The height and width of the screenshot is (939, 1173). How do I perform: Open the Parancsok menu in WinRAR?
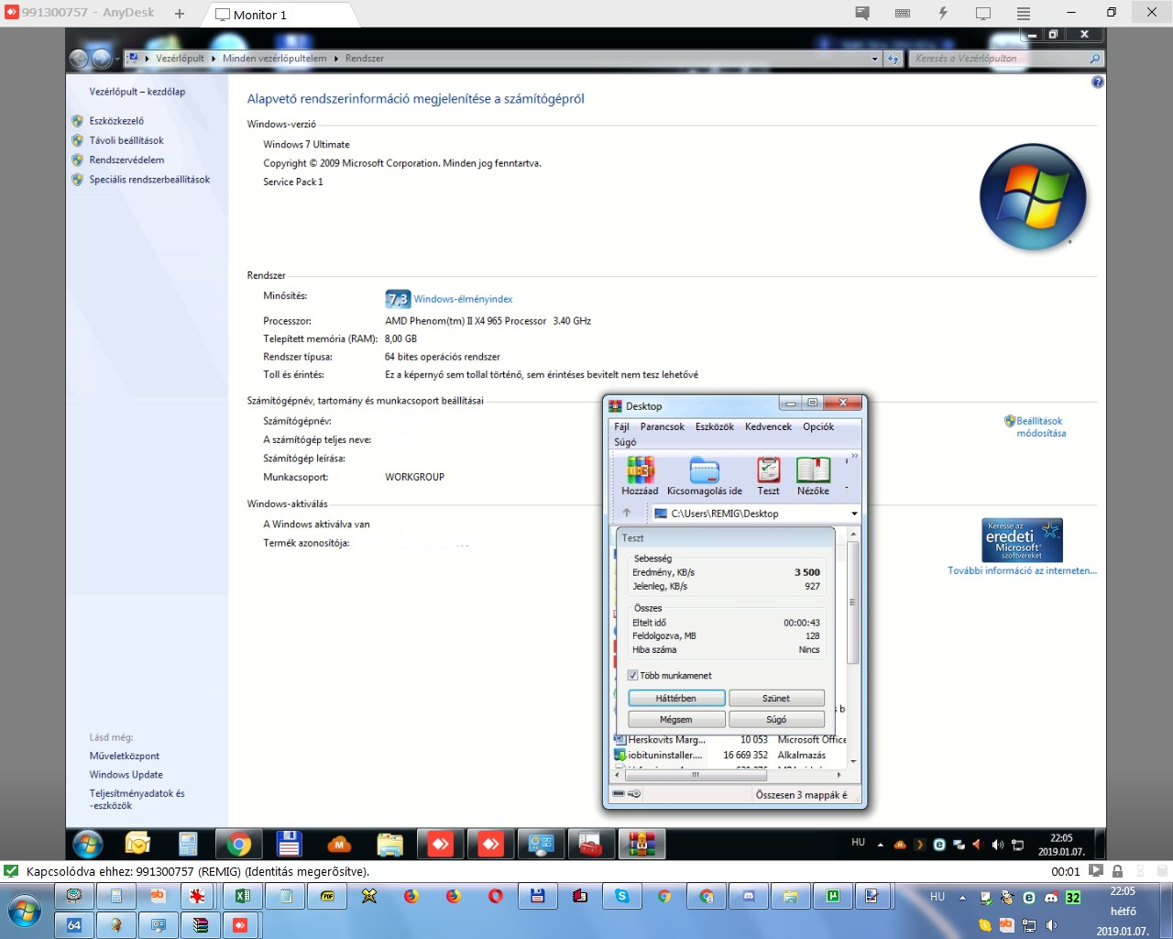tap(662, 426)
